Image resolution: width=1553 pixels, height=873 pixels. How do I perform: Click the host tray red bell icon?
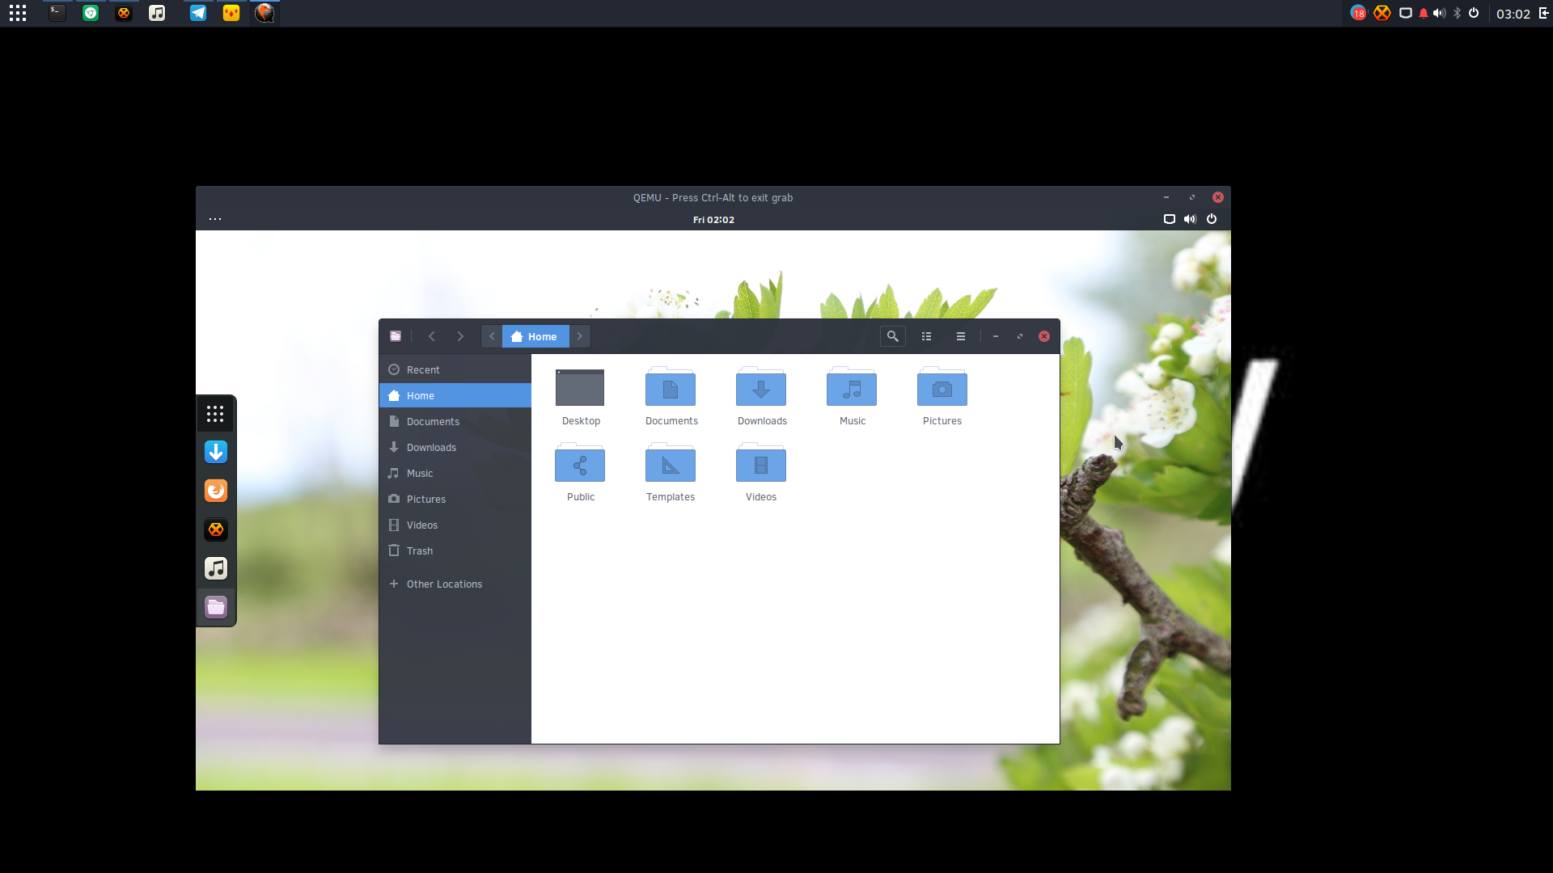pos(1424,13)
